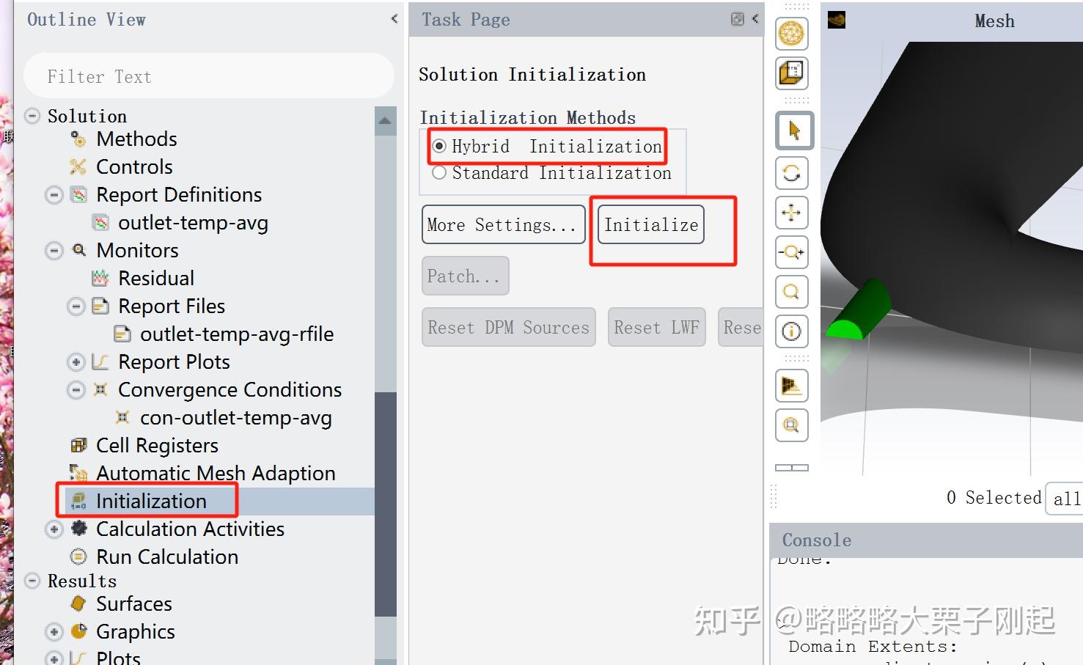Expand the Calculation Activities node

point(54,529)
